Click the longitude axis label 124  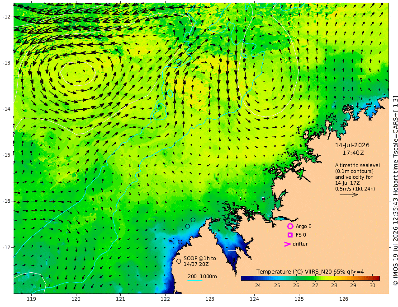(x=254, y=299)
